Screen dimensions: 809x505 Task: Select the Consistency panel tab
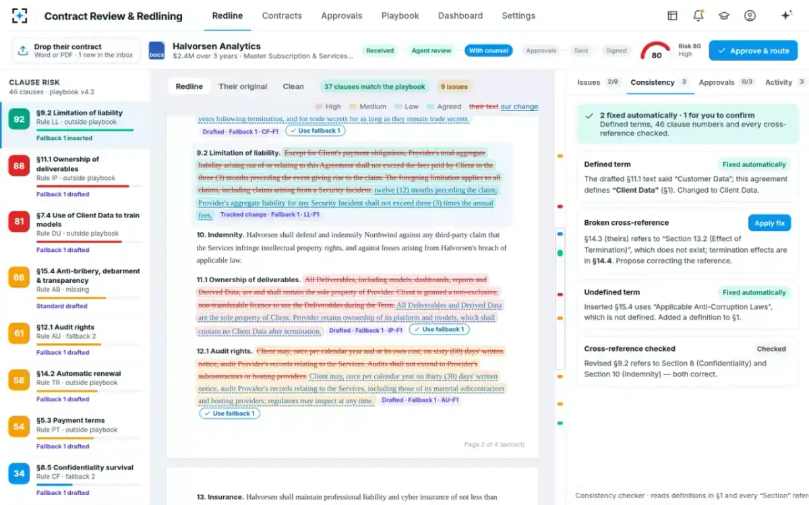tap(659, 82)
